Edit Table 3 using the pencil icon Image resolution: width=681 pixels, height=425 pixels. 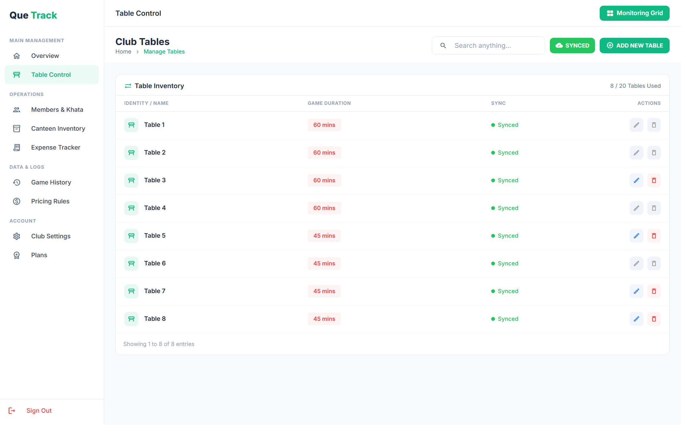tap(636, 180)
